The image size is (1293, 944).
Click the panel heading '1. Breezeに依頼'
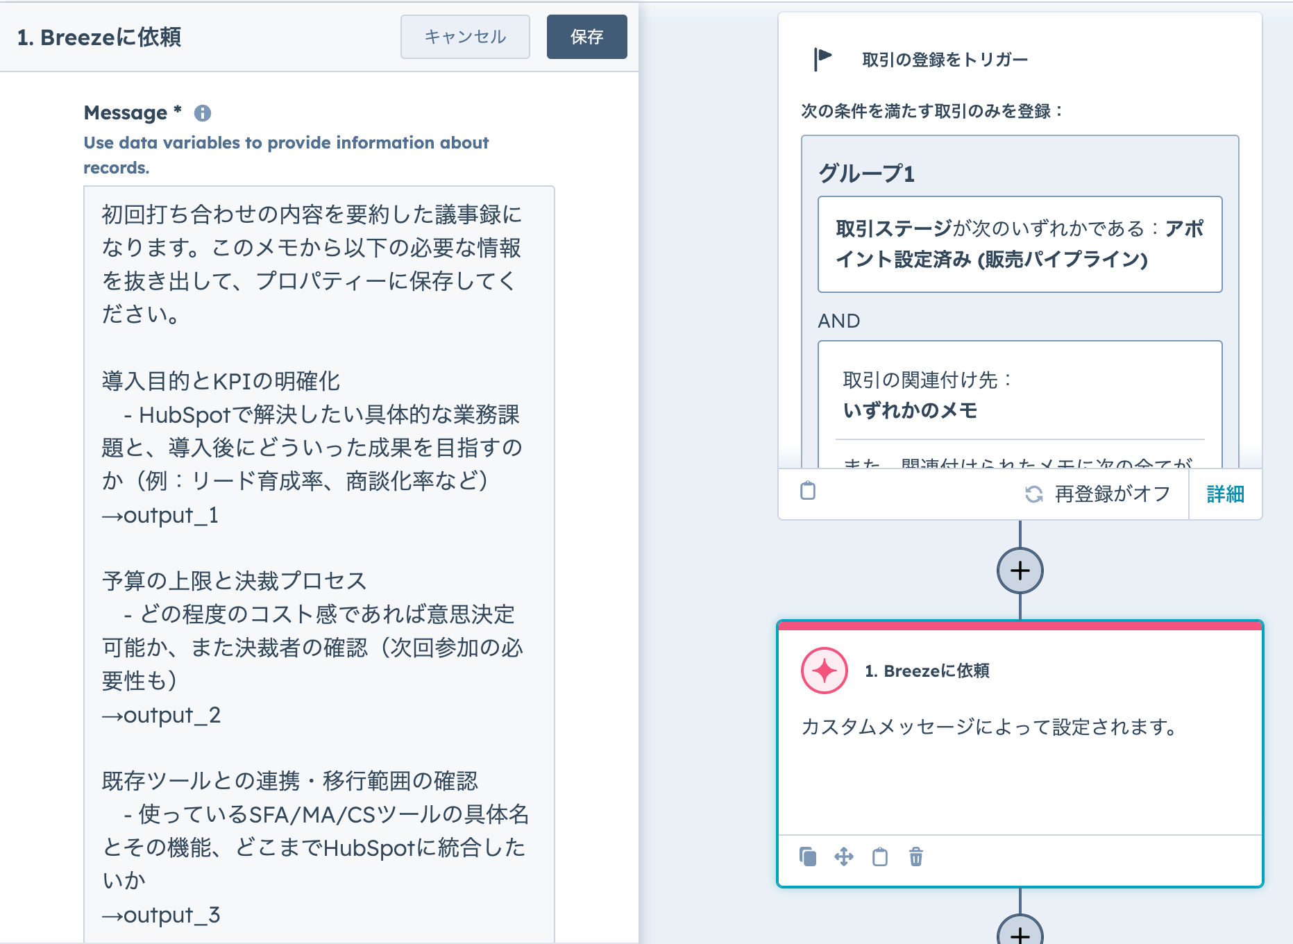[99, 37]
